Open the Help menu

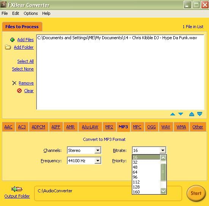click(x=46, y=13)
